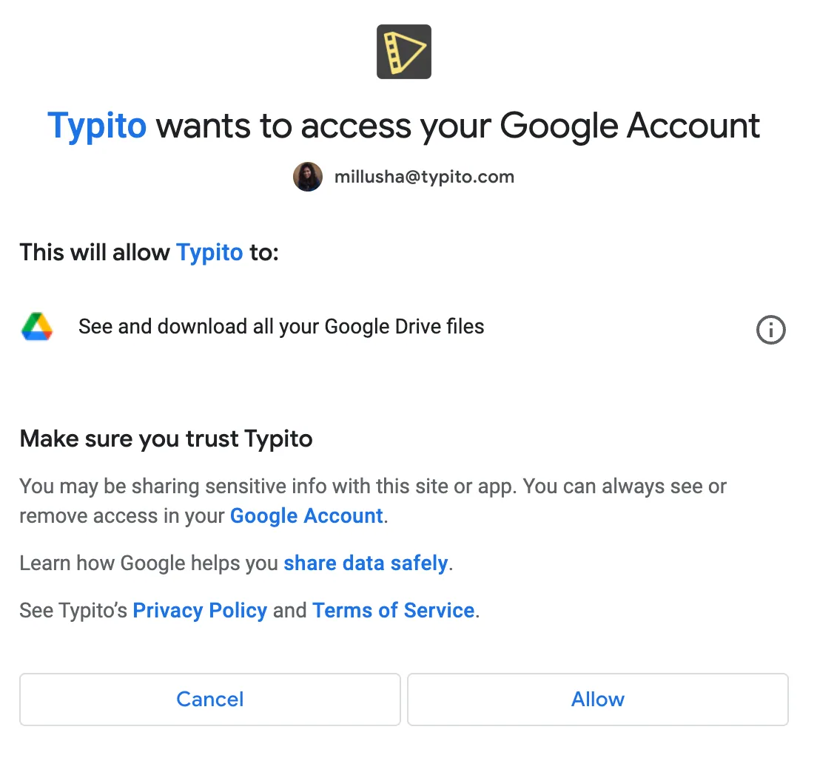Click the 'You may be sharing sensitive info' paragraph
This screenshot has height=772, width=817.
[372, 501]
